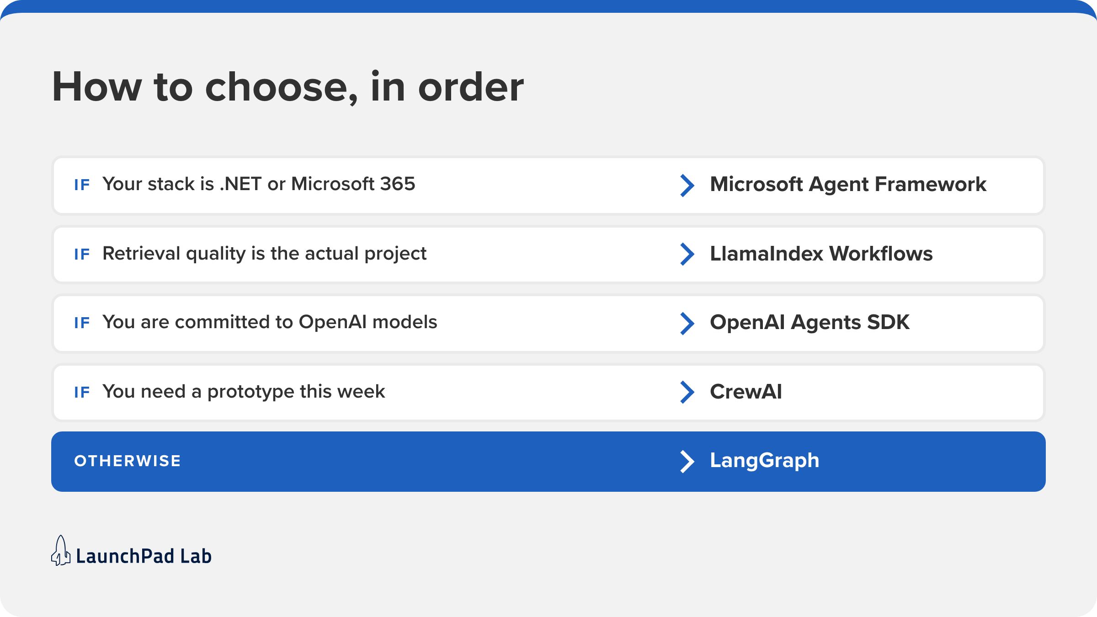Click 'You are committed to OpenAI models'
The height and width of the screenshot is (617, 1097).
click(x=270, y=322)
